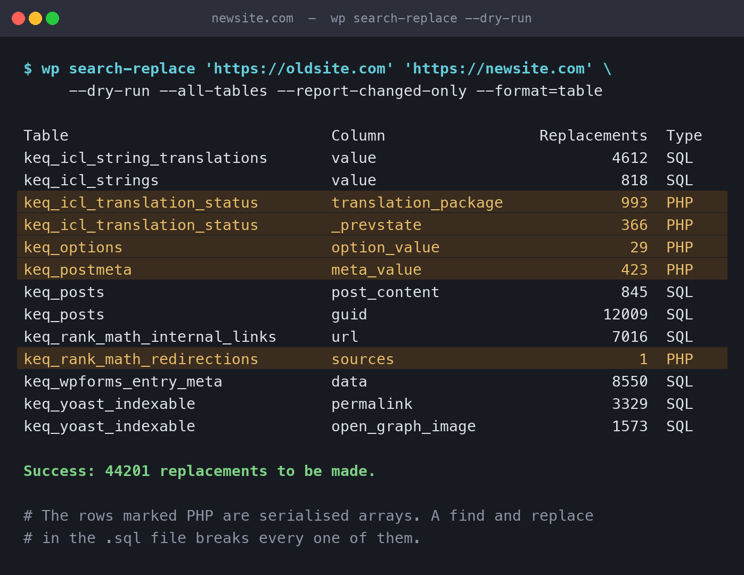
Task: Click the replacement count 818
Action: coord(635,180)
